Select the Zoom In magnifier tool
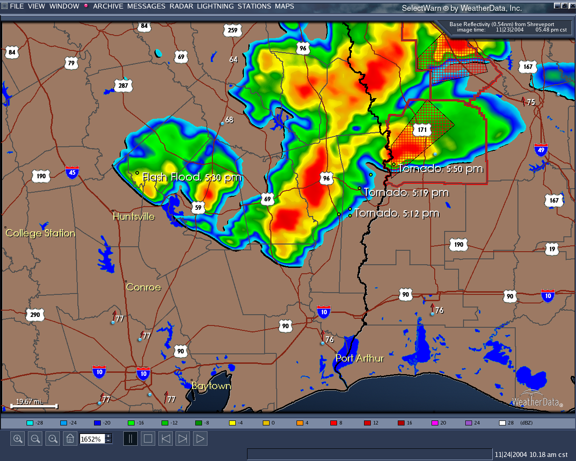 [17, 438]
